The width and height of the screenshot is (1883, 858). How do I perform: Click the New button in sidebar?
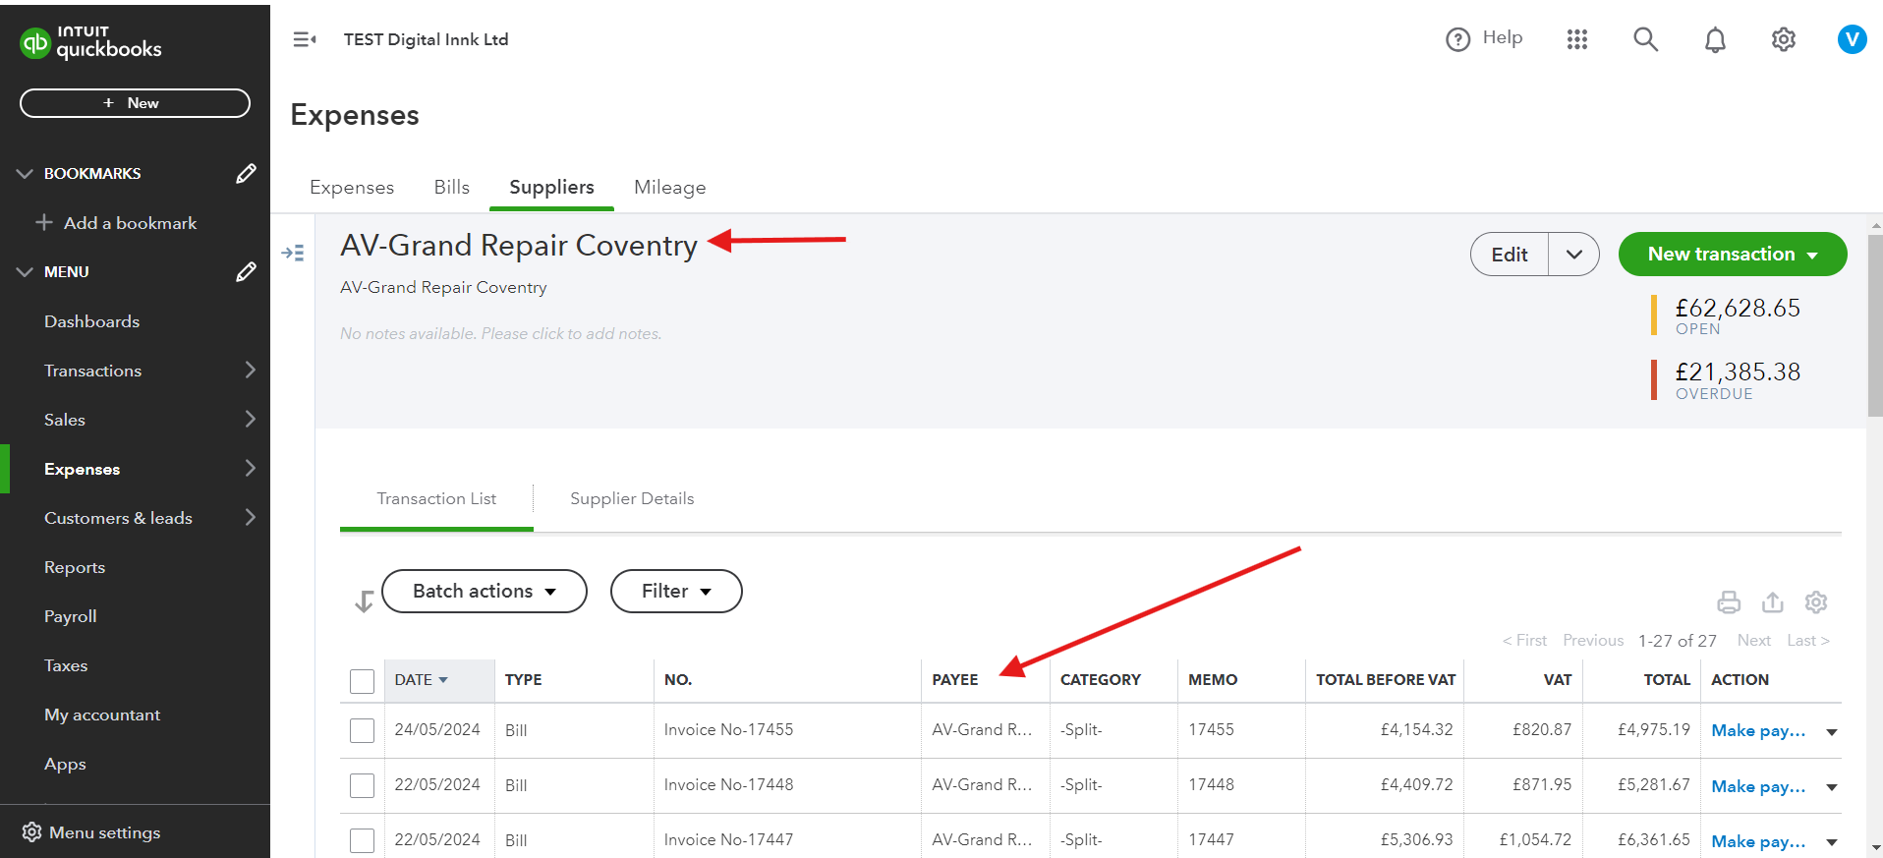pos(135,103)
